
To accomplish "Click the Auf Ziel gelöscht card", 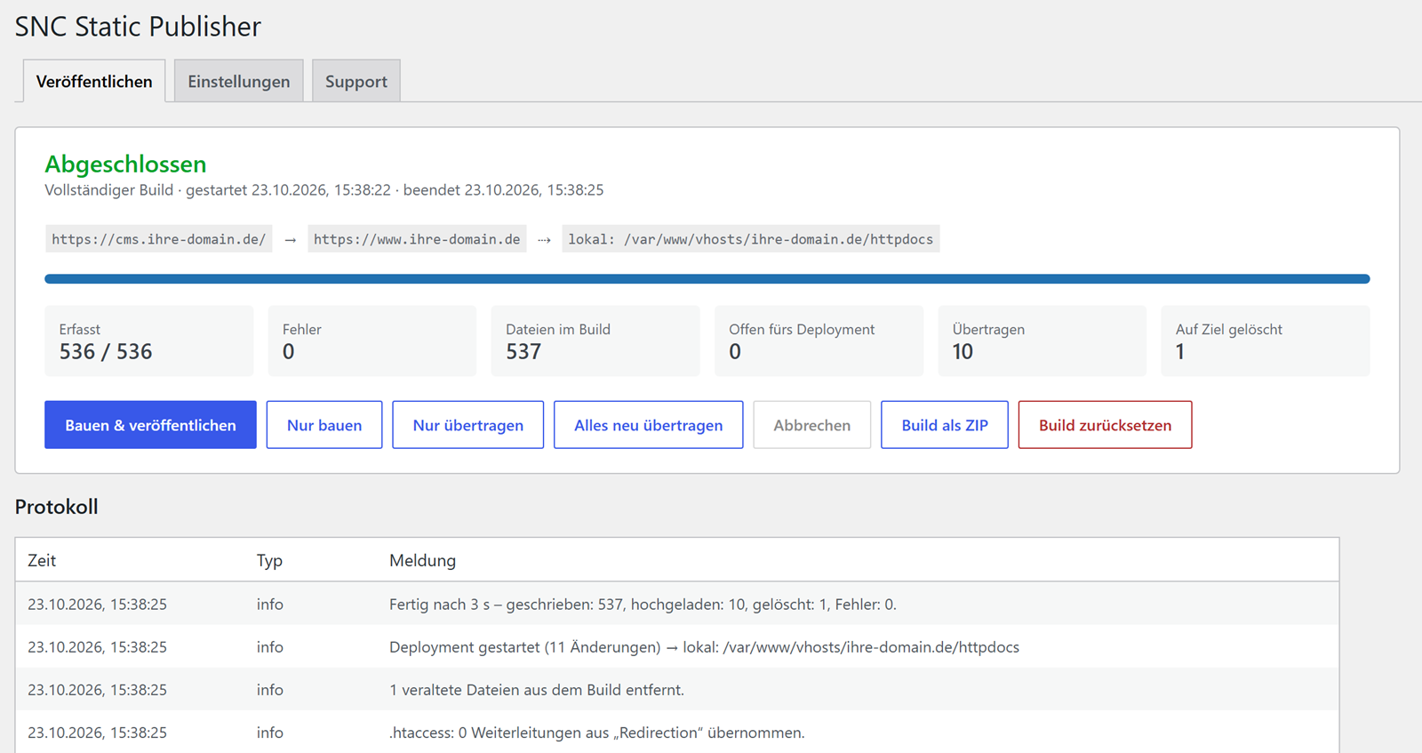I will (1266, 341).
